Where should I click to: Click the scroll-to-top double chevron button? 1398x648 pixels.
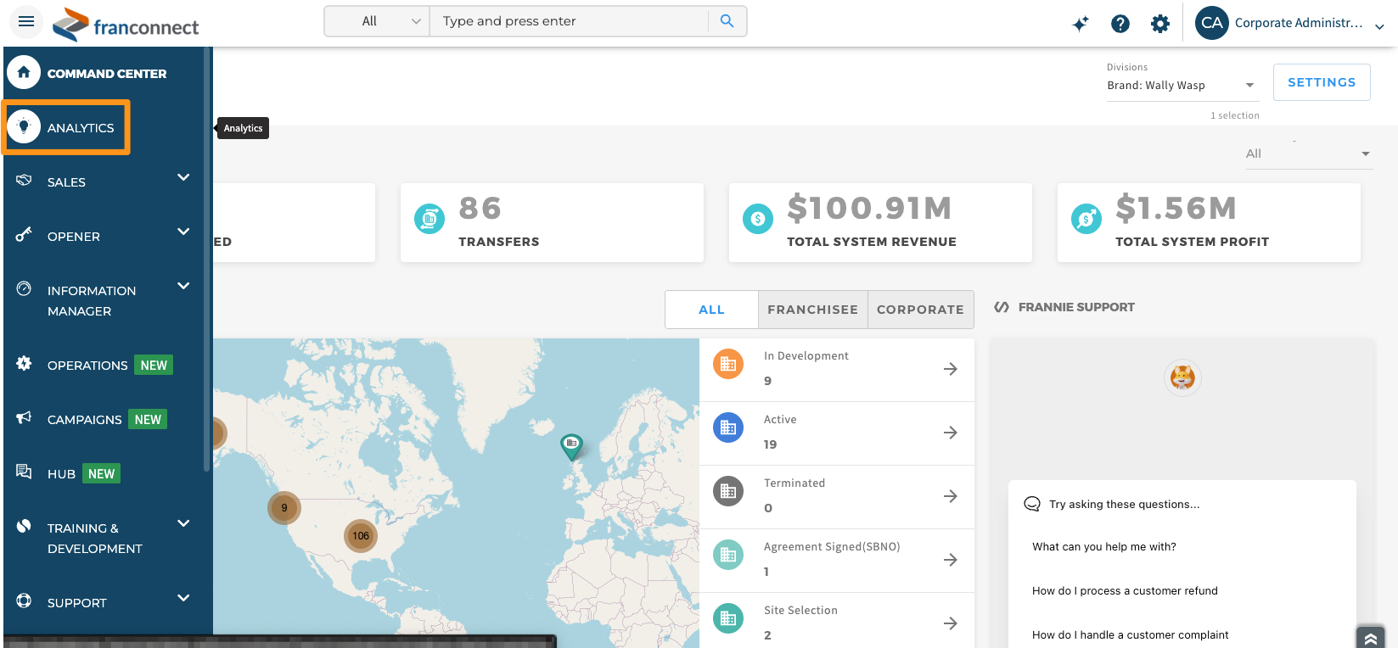pyautogui.click(x=1370, y=638)
